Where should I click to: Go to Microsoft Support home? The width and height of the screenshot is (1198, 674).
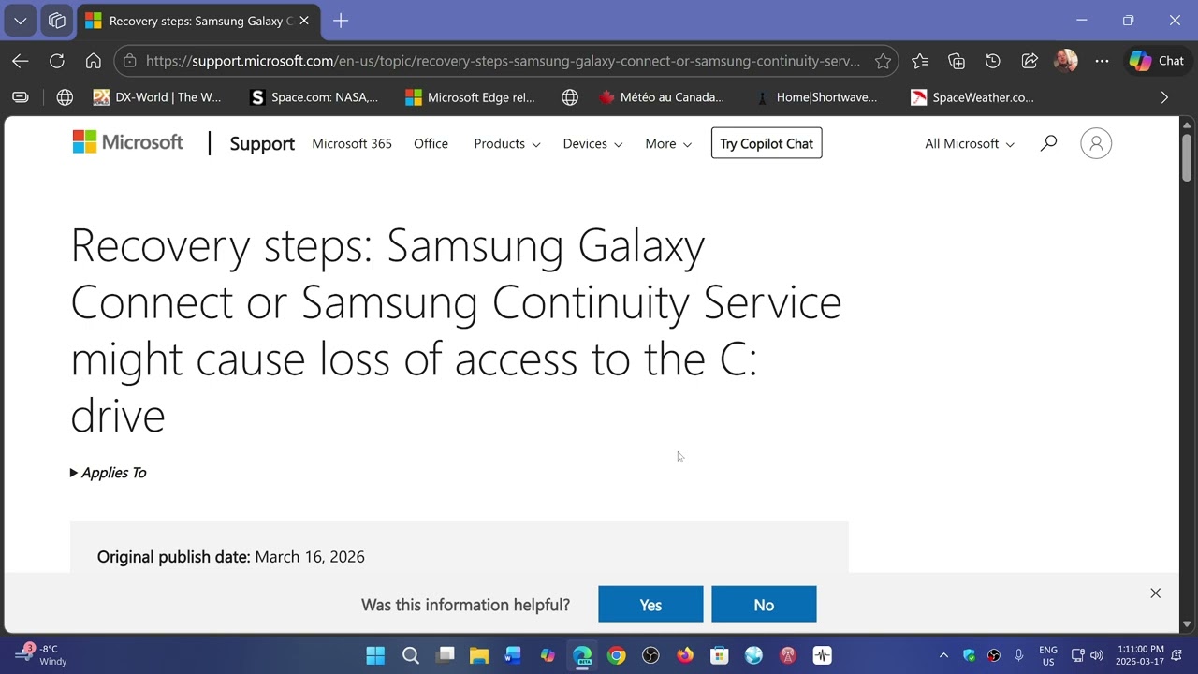[x=262, y=143]
